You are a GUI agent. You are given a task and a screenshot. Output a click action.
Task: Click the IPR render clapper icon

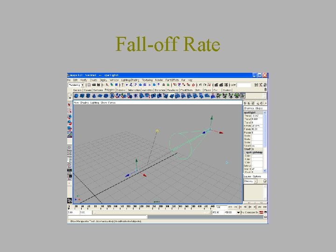(x=221, y=85)
